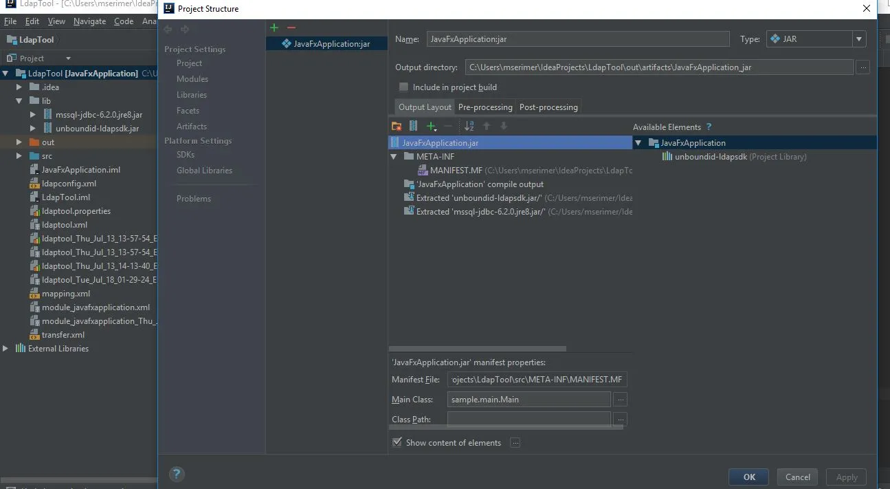Click the green plus Add artifact icon
The image size is (890, 489).
point(274,28)
